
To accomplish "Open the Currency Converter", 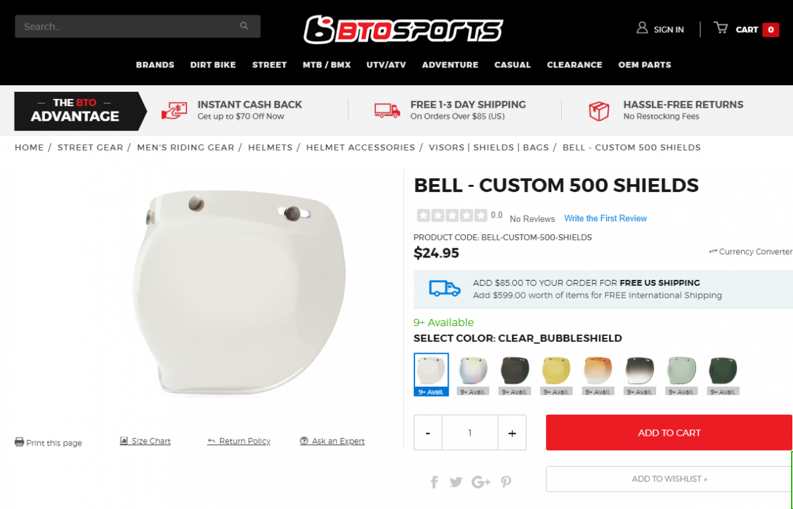I will (x=750, y=252).
